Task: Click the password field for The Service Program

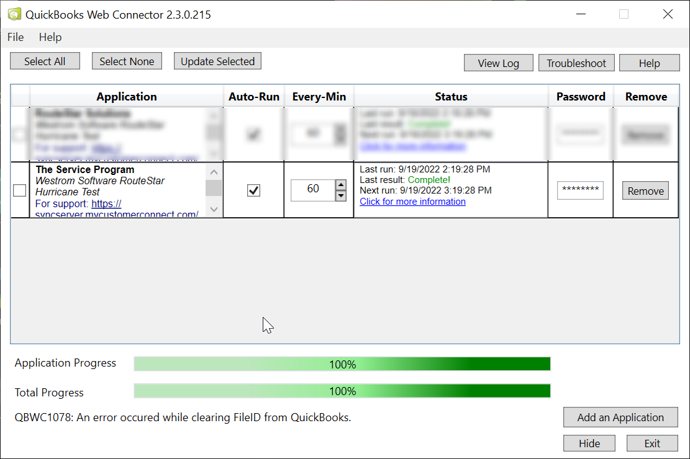Action: (580, 190)
